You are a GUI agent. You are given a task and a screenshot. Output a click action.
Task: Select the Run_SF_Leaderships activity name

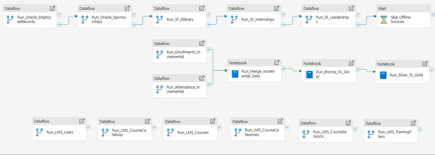pos(332,20)
